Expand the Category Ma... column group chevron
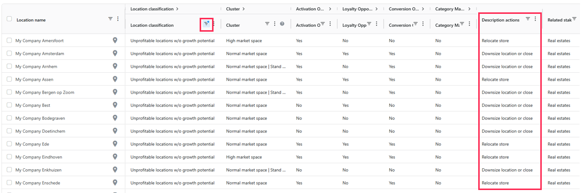Viewport: 582px width, 193px height. (470, 9)
